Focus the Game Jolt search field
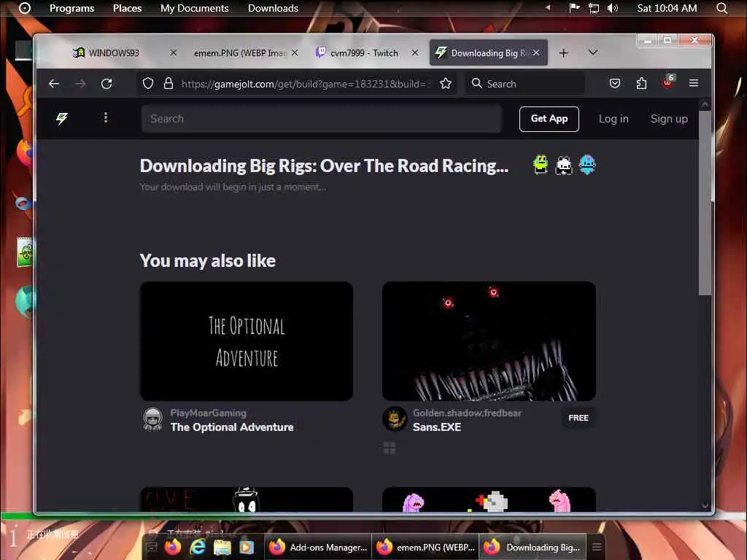 click(322, 119)
